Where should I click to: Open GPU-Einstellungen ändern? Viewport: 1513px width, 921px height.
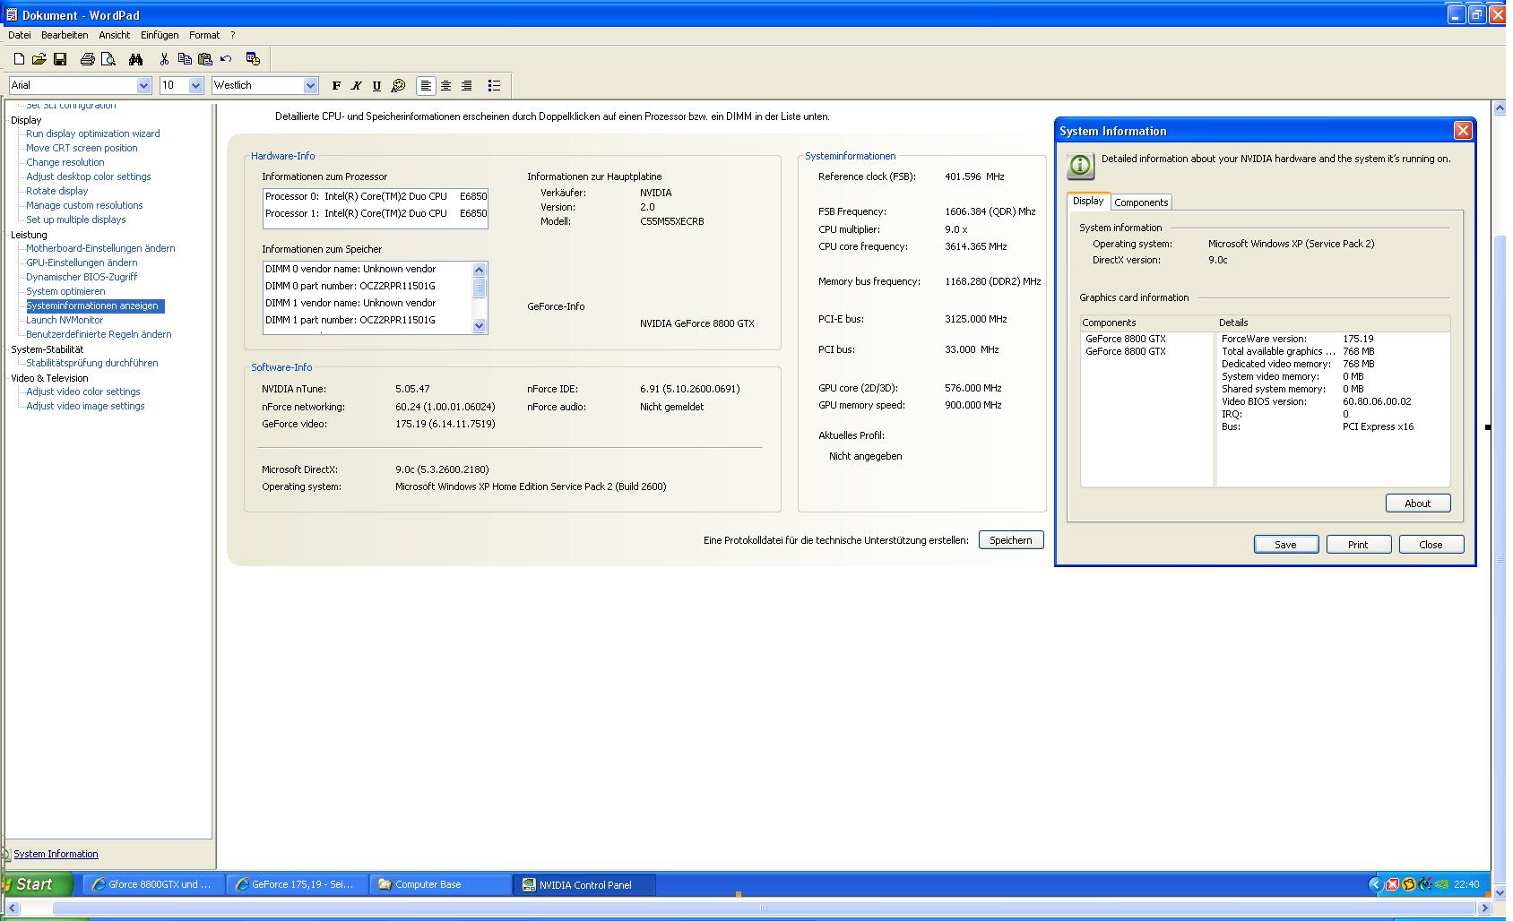[82, 263]
